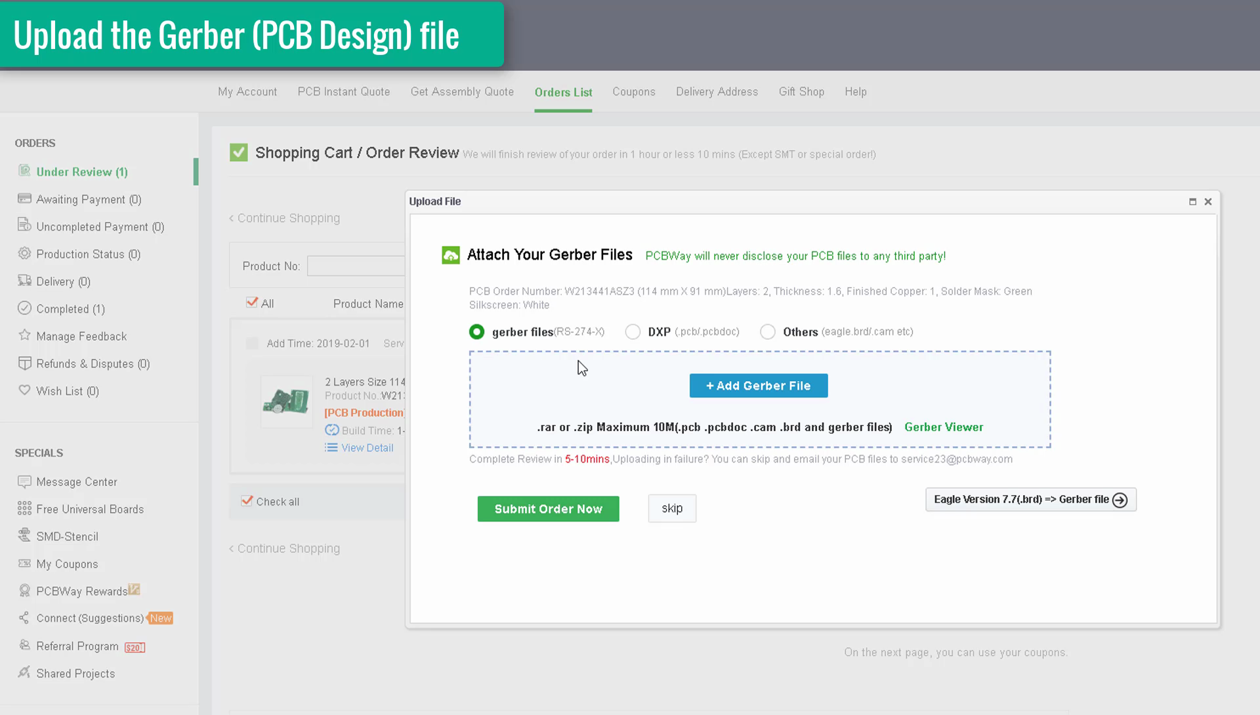1260x715 pixels.
Task: Click the shopping cart order review icon
Action: point(239,153)
